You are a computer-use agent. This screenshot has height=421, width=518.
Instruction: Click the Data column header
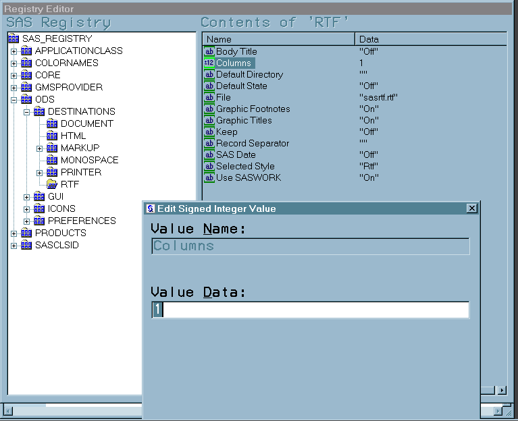(x=430, y=39)
